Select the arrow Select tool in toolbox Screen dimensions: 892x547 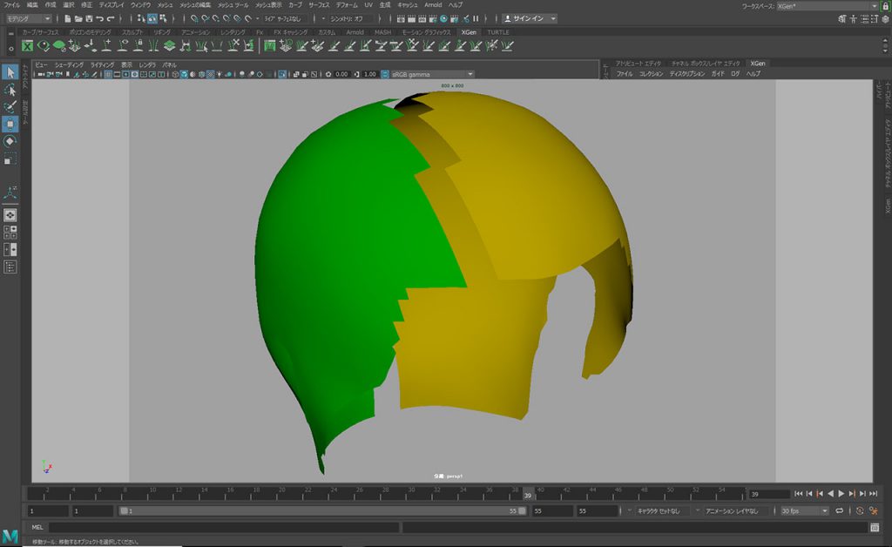tap(10, 72)
